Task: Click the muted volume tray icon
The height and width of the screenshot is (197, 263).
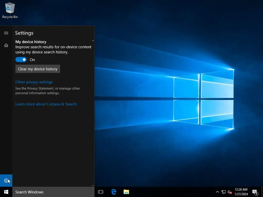Action: point(230,192)
